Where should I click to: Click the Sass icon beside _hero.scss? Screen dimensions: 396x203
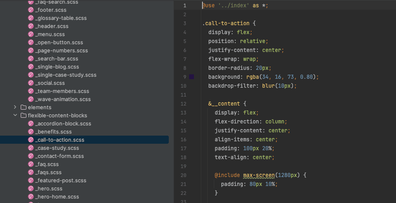(x=31, y=189)
